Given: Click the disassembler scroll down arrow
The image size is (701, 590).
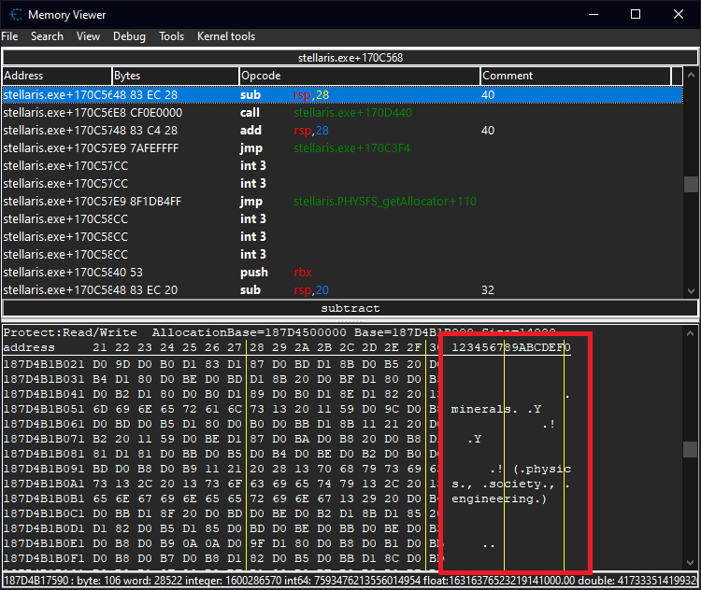Looking at the screenshot, I should 691,290.
